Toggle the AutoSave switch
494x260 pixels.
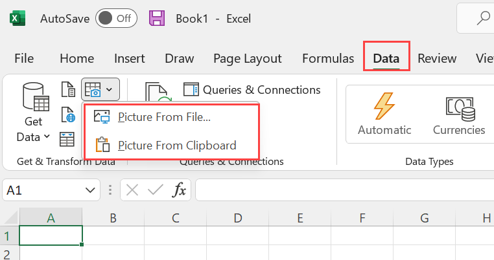click(115, 18)
